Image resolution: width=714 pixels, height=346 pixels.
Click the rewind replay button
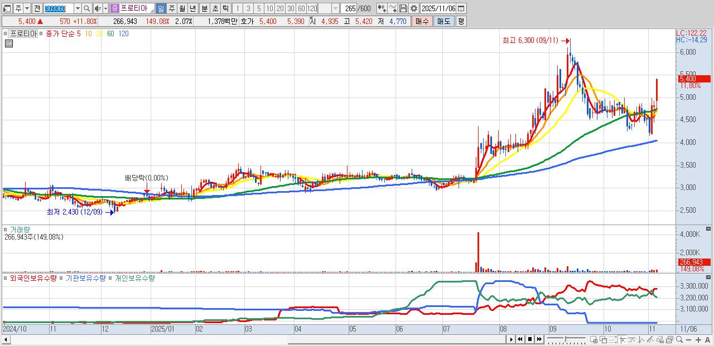point(520,339)
